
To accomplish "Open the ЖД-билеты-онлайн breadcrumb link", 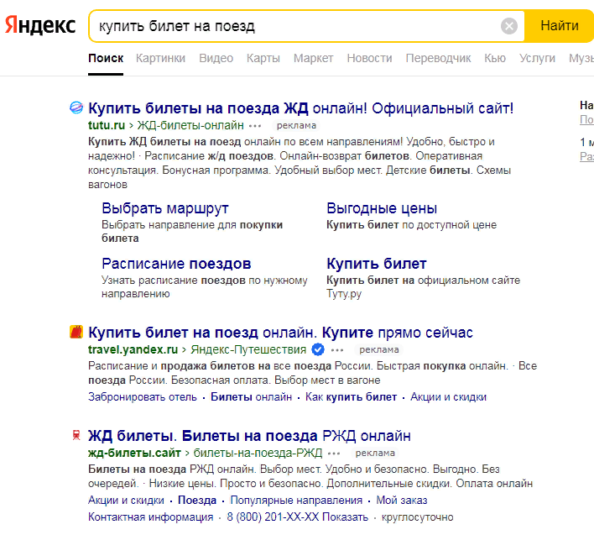I will tap(190, 125).
